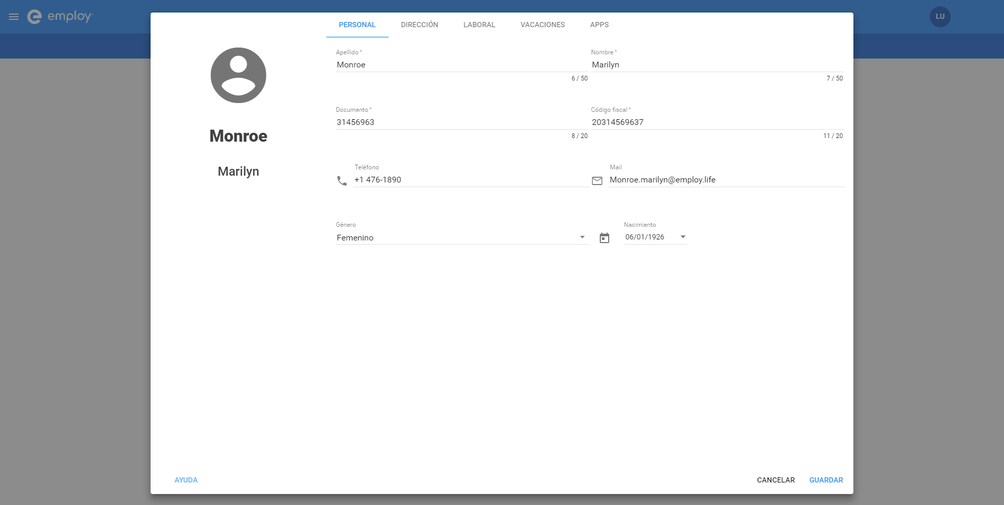Open the Laboral tab
Image resolution: width=1004 pixels, height=505 pixels.
(x=479, y=25)
